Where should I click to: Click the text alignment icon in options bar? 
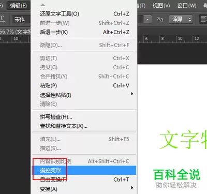pos(203,19)
